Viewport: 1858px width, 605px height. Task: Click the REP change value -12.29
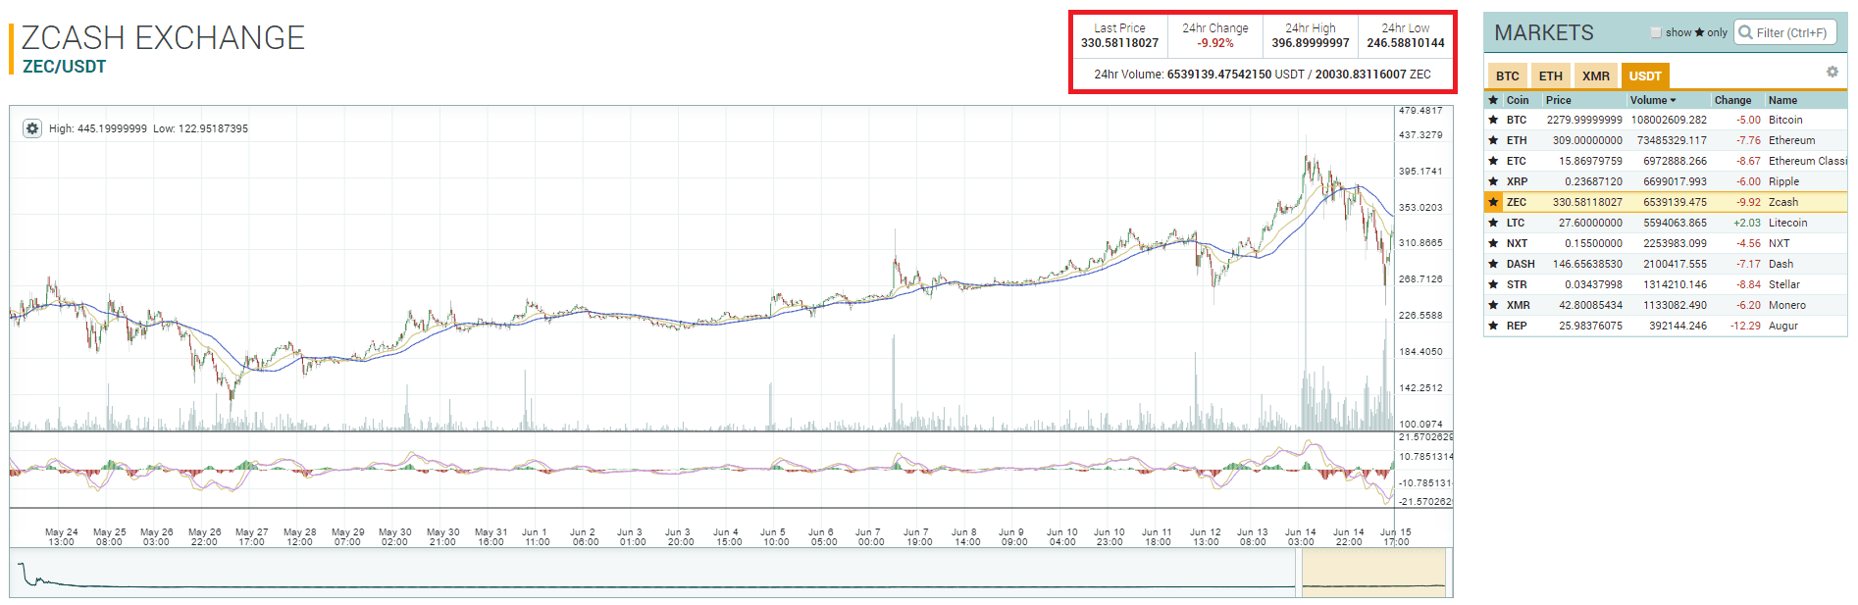(1746, 326)
